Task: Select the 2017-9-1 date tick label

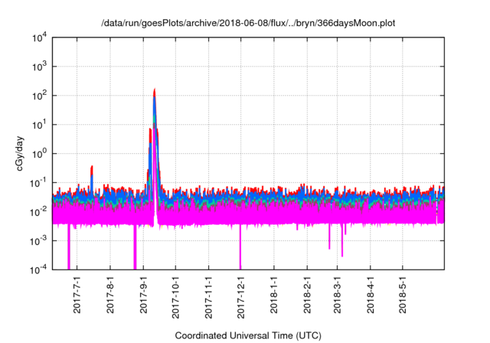Action: pyautogui.click(x=145, y=296)
